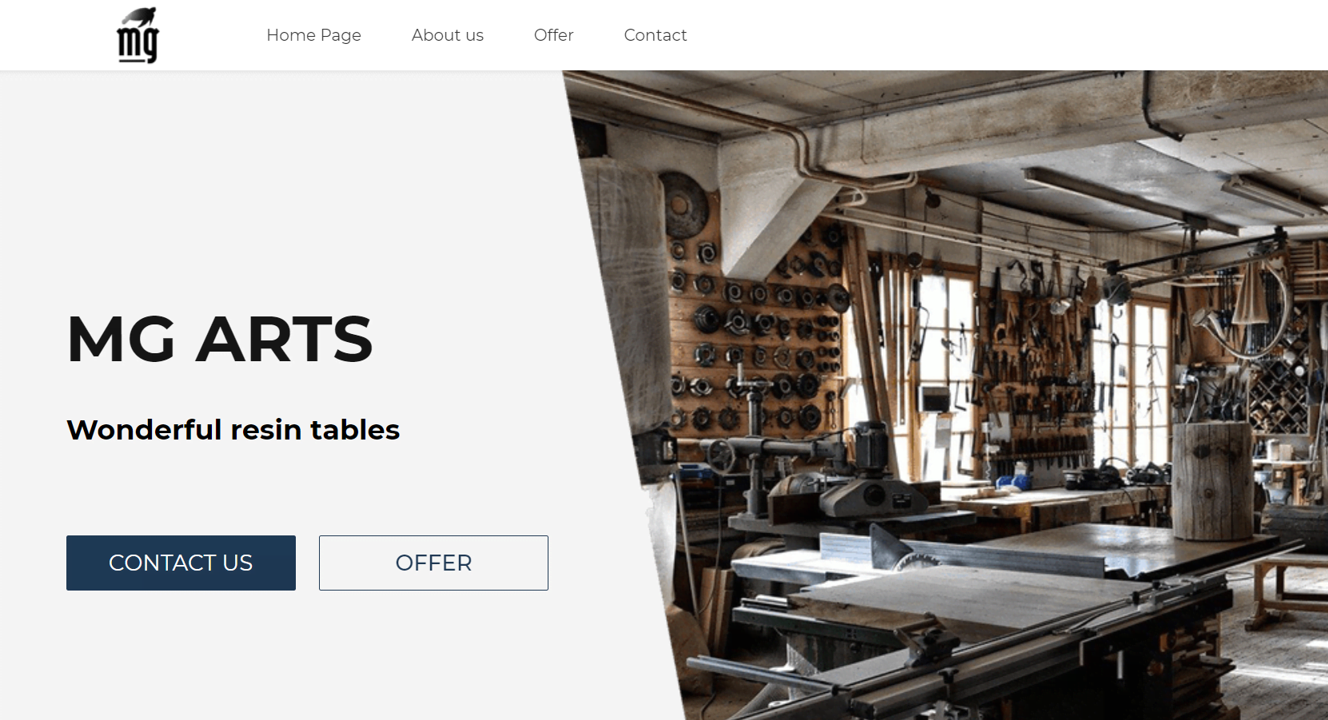The width and height of the screenshot is (1328, 720).
Task: Click the Wonderful resin tables tagline
Action: click(x=233, y=430)
